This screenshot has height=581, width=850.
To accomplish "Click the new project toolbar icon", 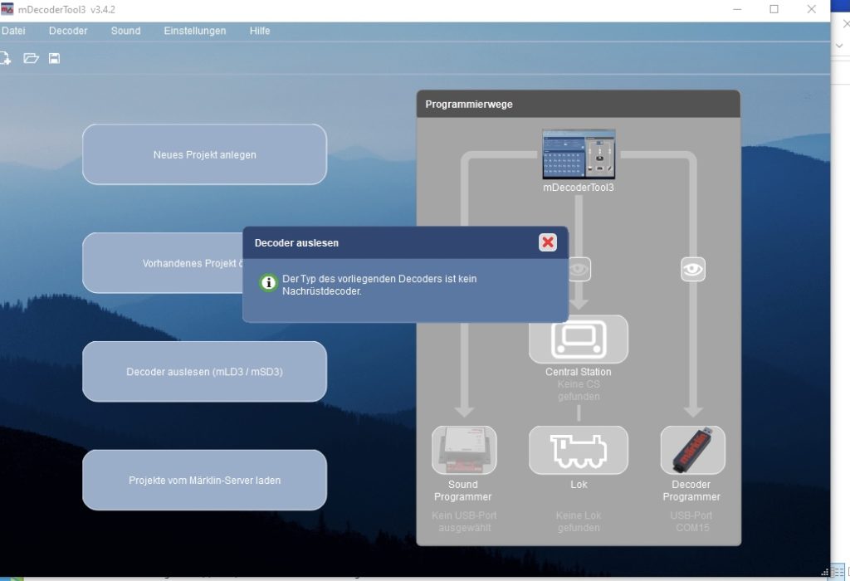I will [x=5, y=59].
